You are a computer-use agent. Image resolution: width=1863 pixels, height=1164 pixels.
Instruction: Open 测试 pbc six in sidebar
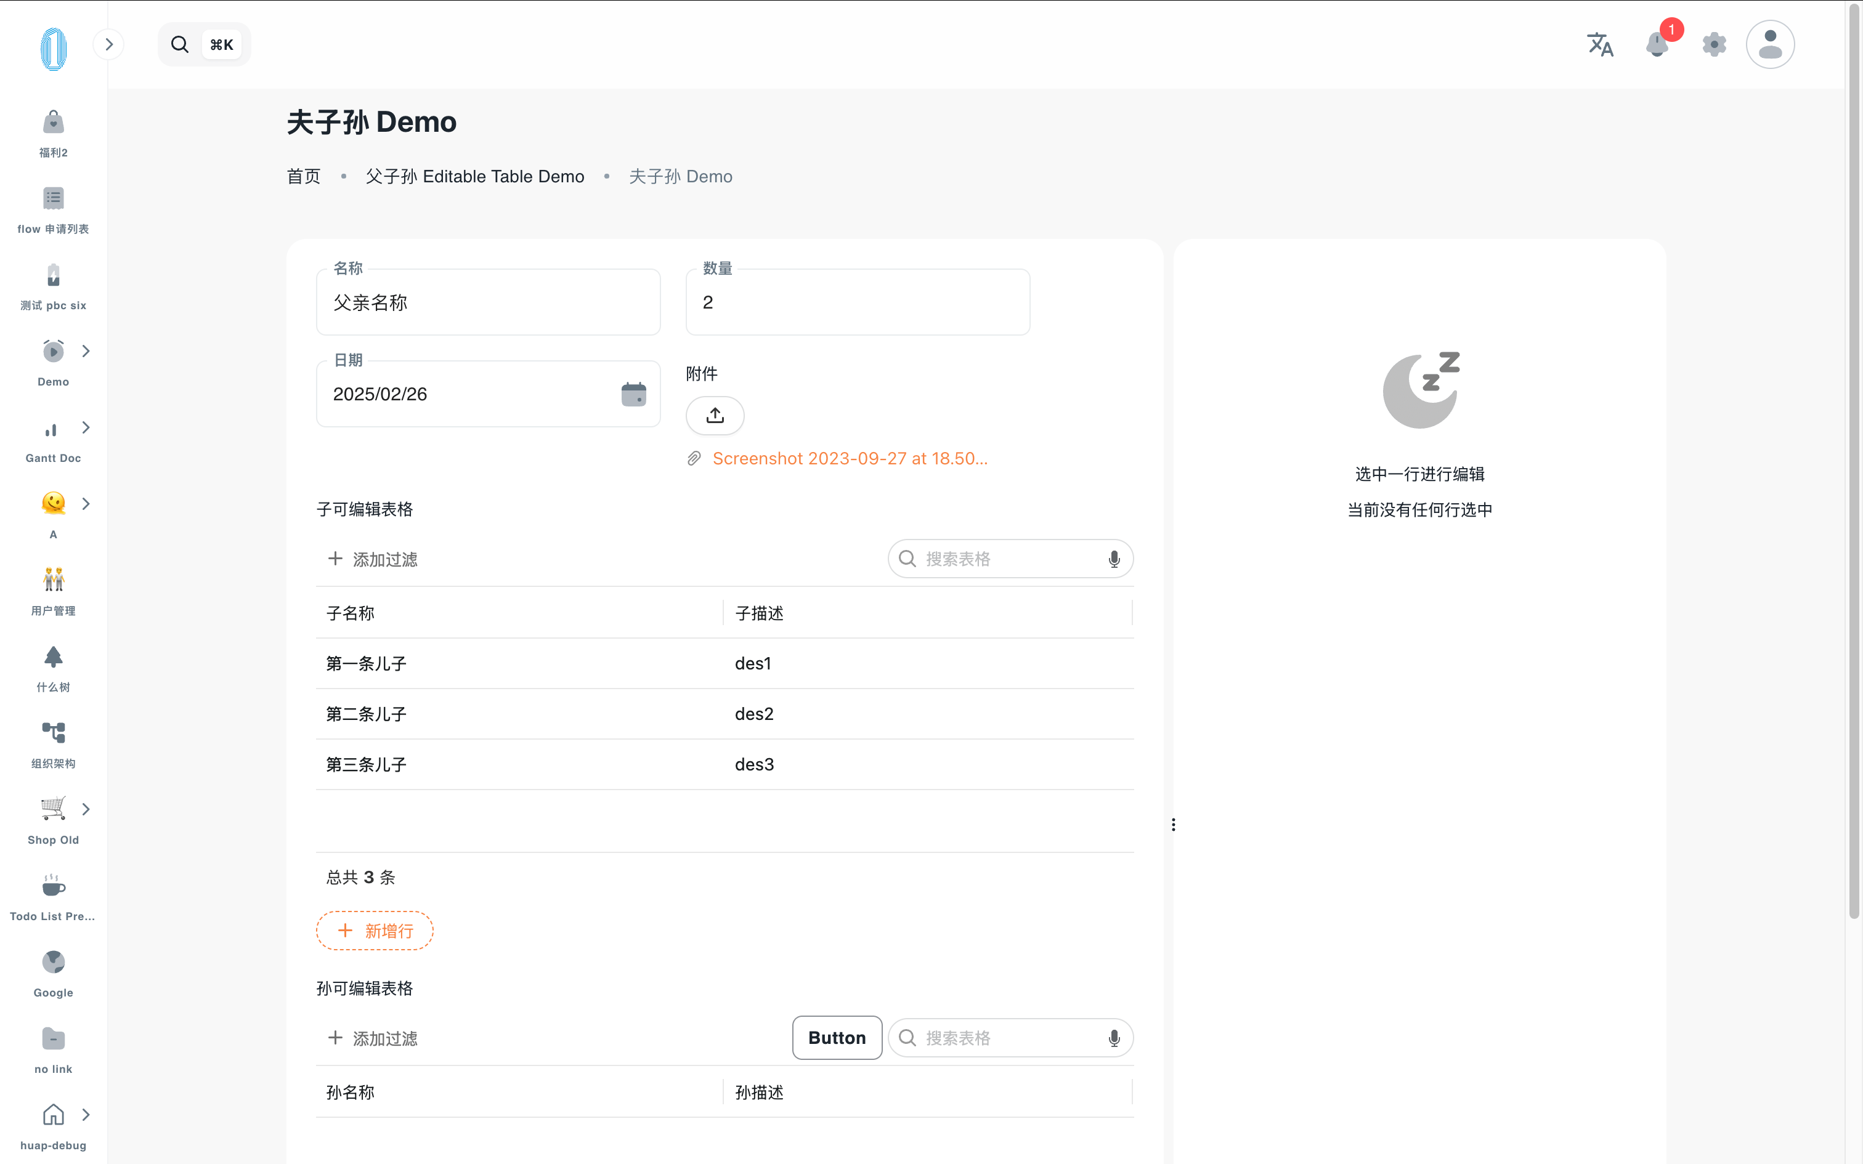coord(53,286)
